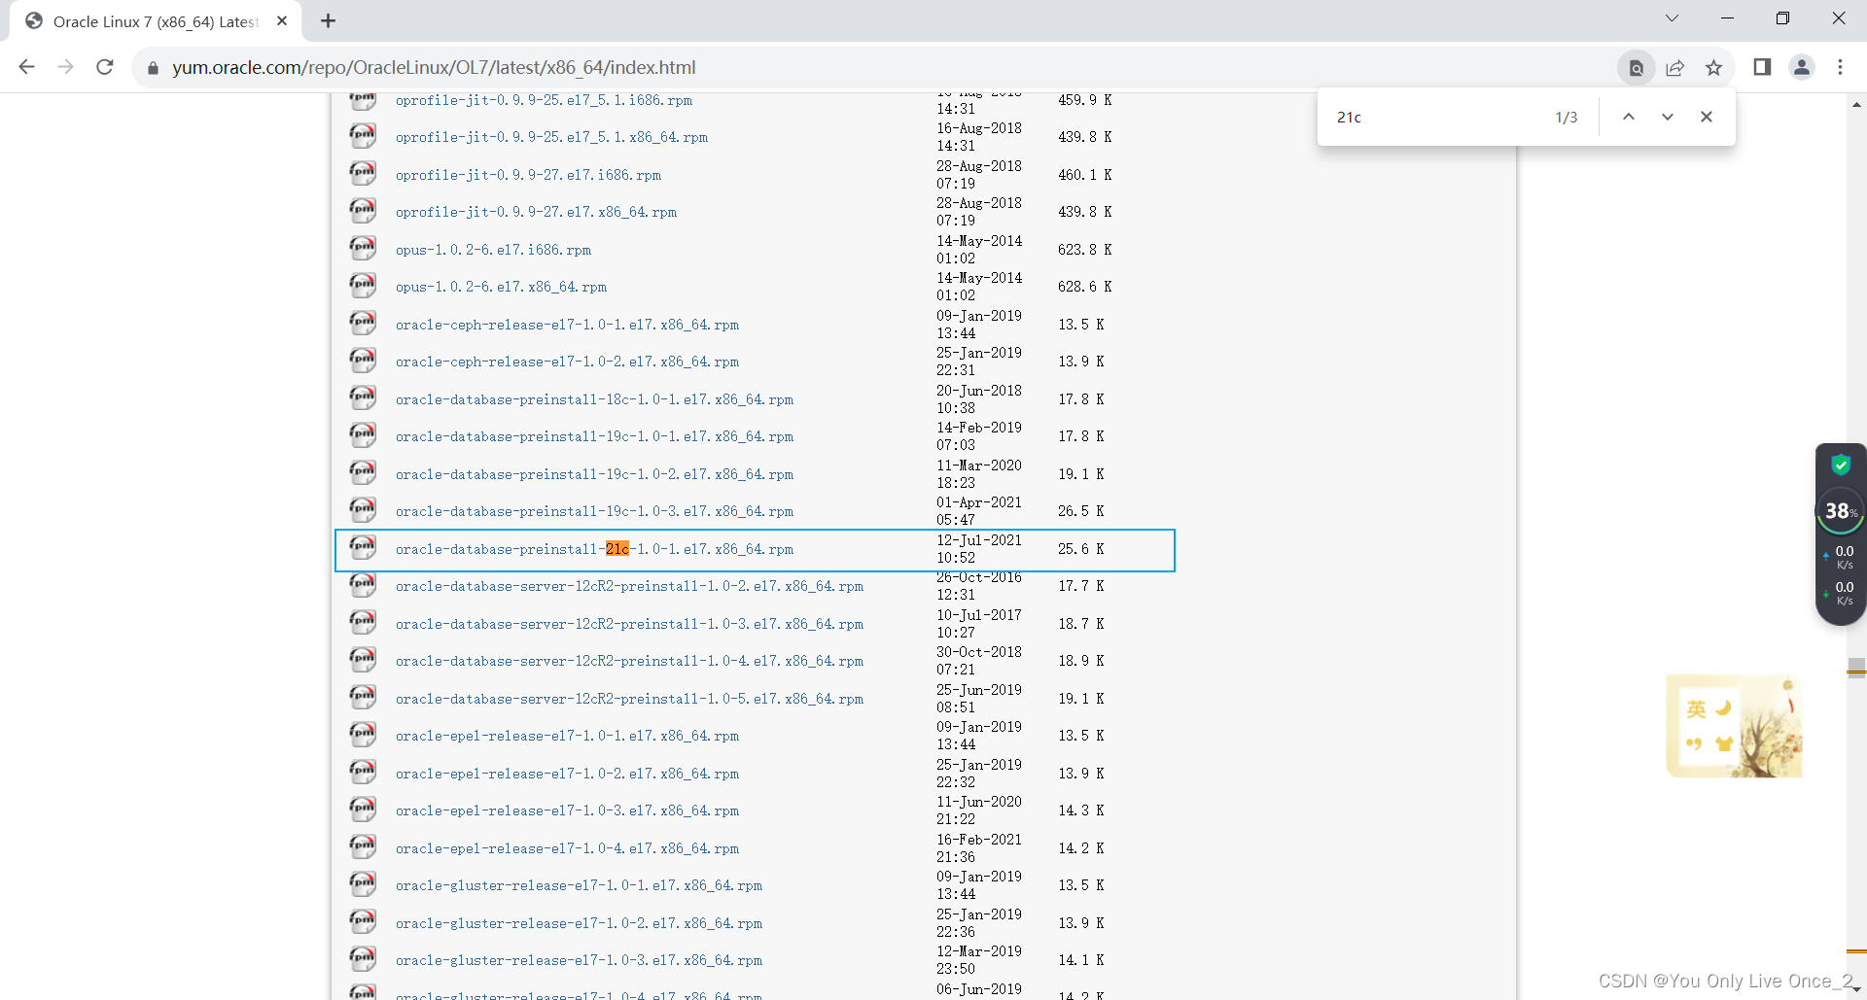Open oracle-database-server-12cR2-preinstall-1.0-2 link

pyautogui.click(x=629, y=587)
